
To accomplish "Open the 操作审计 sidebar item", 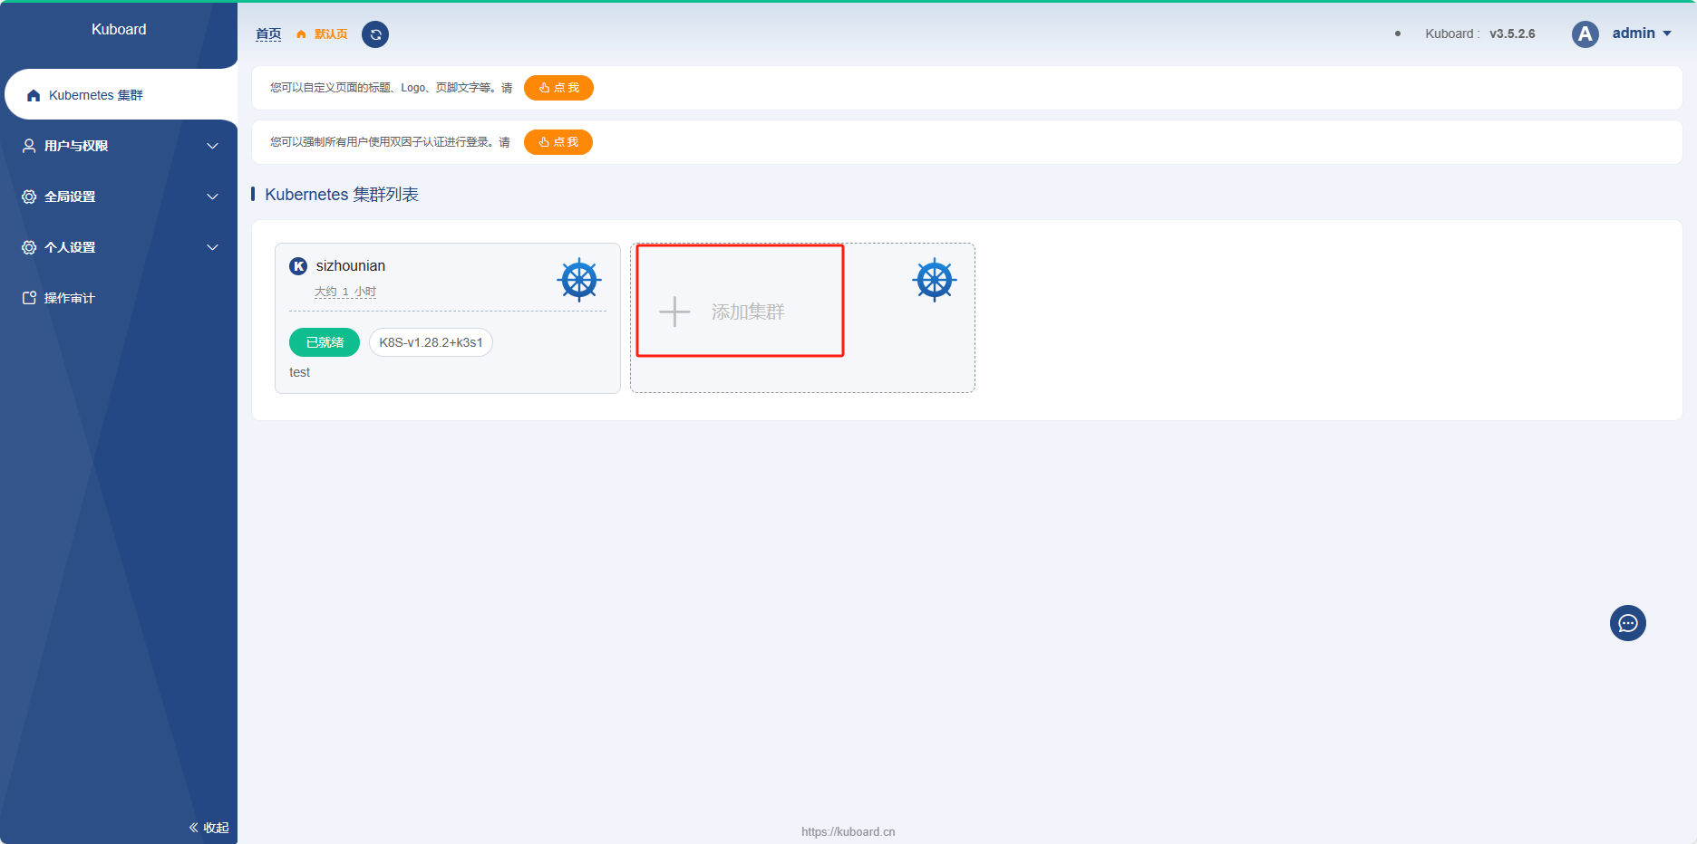I will tap(119, 298).
